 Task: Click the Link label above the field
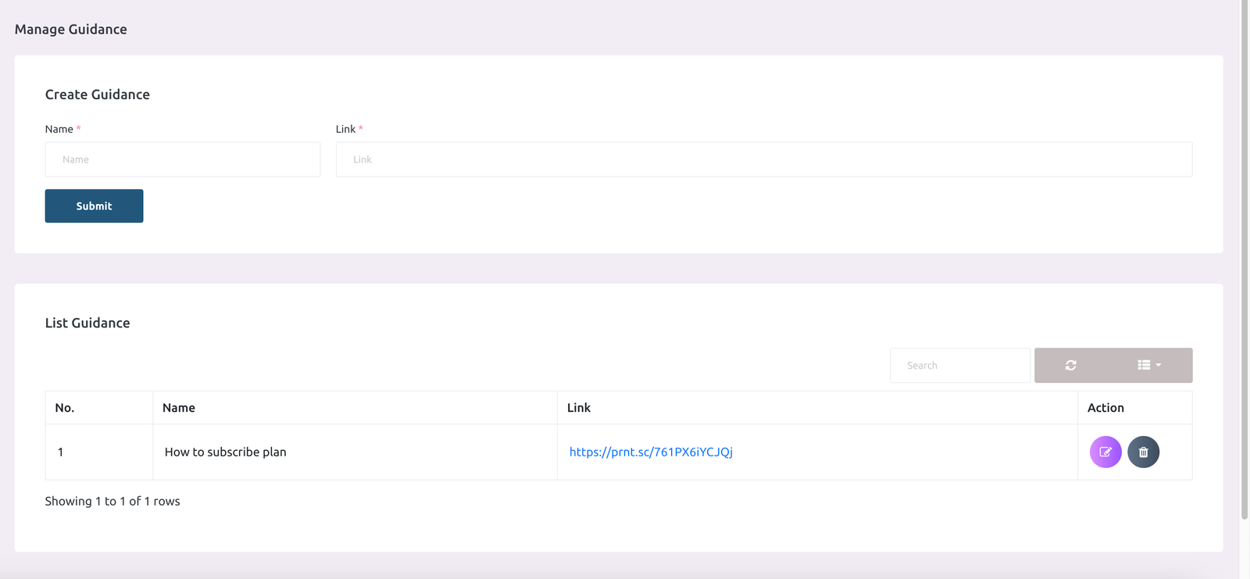coord(345,129)
